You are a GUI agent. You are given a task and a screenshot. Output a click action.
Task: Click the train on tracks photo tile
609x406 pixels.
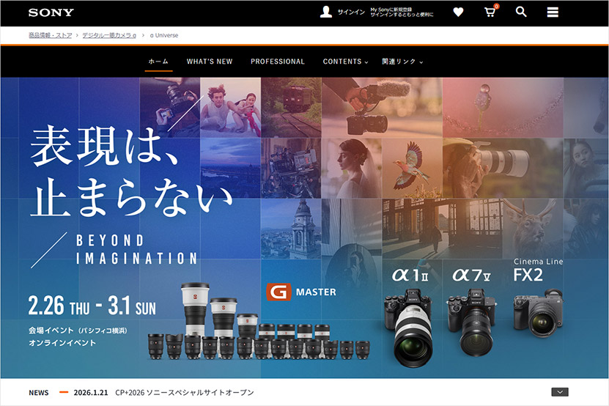click(291, 108)
